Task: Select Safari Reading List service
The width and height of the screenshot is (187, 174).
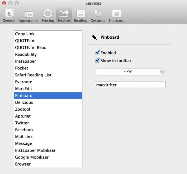Action: [x=48, y=75]
